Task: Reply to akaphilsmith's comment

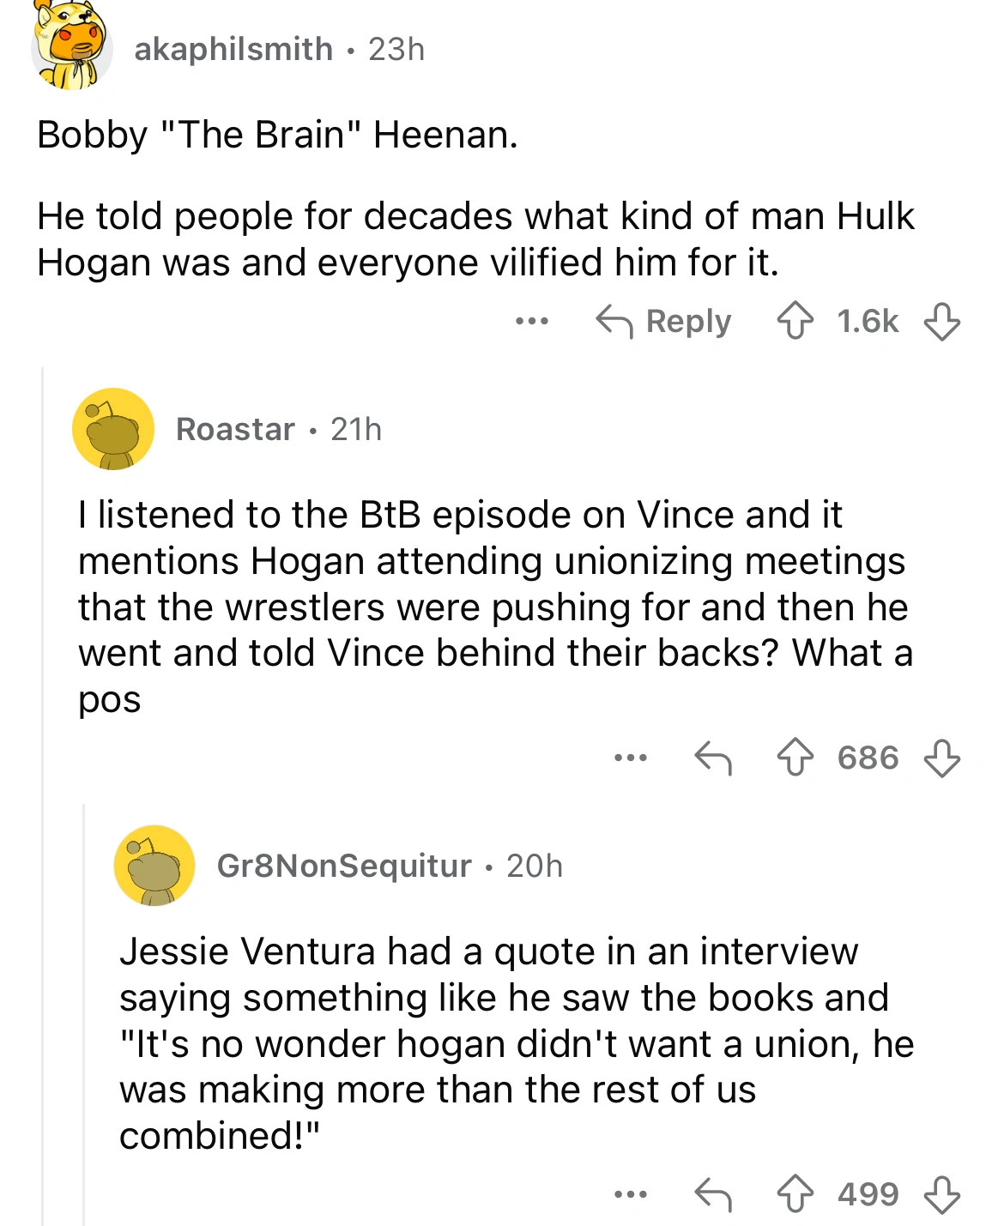Action: pos(664,322)
